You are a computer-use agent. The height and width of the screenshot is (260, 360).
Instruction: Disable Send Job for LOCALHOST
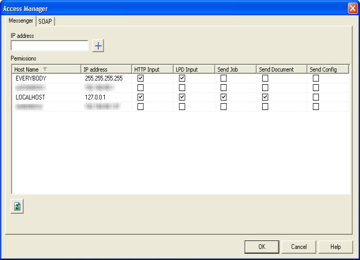point(224,97)
